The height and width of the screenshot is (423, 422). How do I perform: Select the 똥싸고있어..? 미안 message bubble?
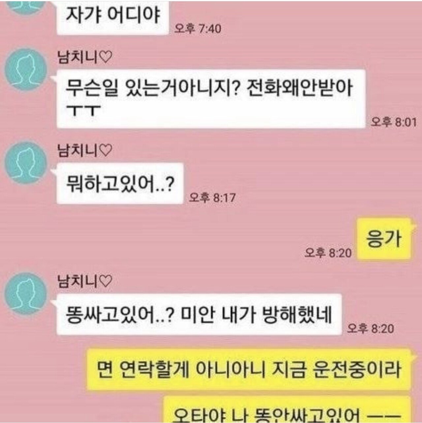click(x=199, y=314)
